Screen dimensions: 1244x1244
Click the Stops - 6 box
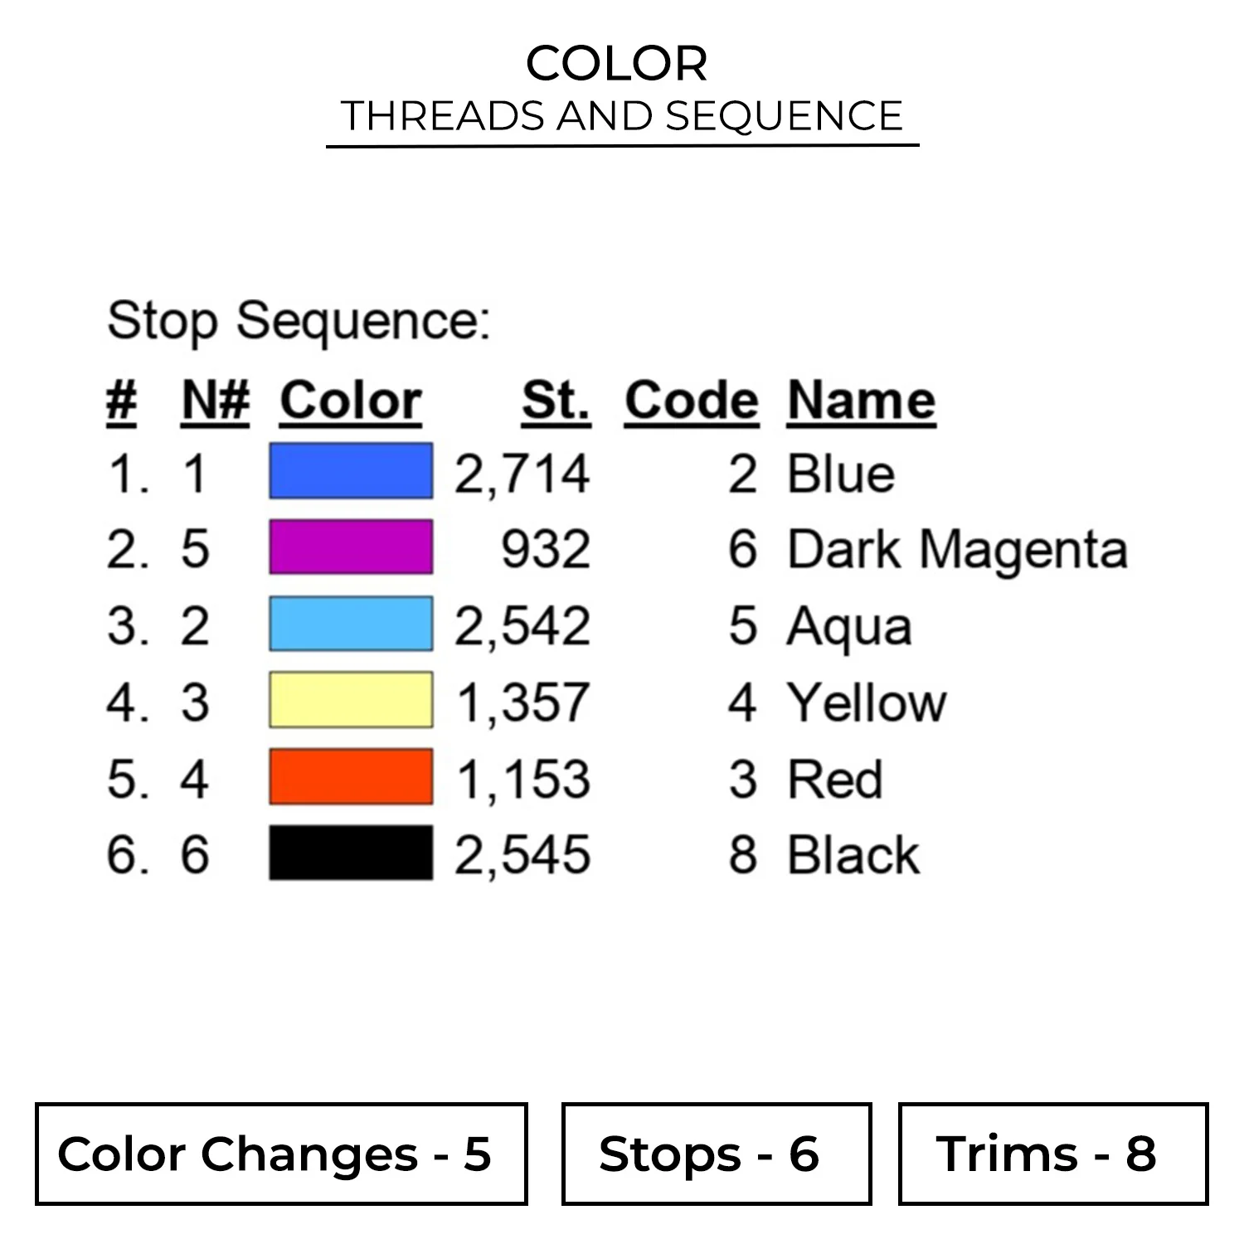click(716, 1154)
